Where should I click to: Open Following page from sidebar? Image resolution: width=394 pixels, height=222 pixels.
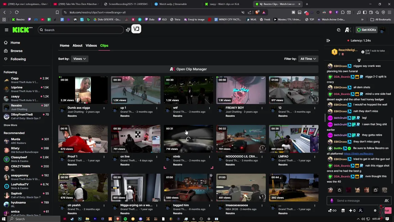(18, 59)
